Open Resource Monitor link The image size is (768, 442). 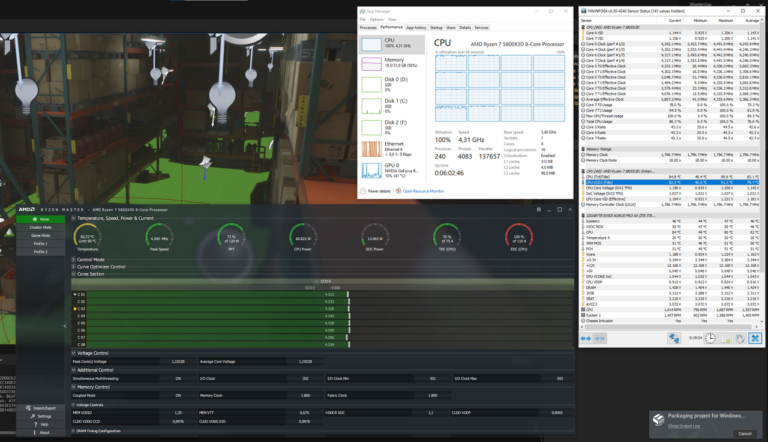(424, 191)
